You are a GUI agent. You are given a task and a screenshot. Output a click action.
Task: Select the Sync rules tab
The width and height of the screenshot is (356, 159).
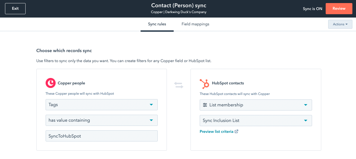tap(157, 24)
